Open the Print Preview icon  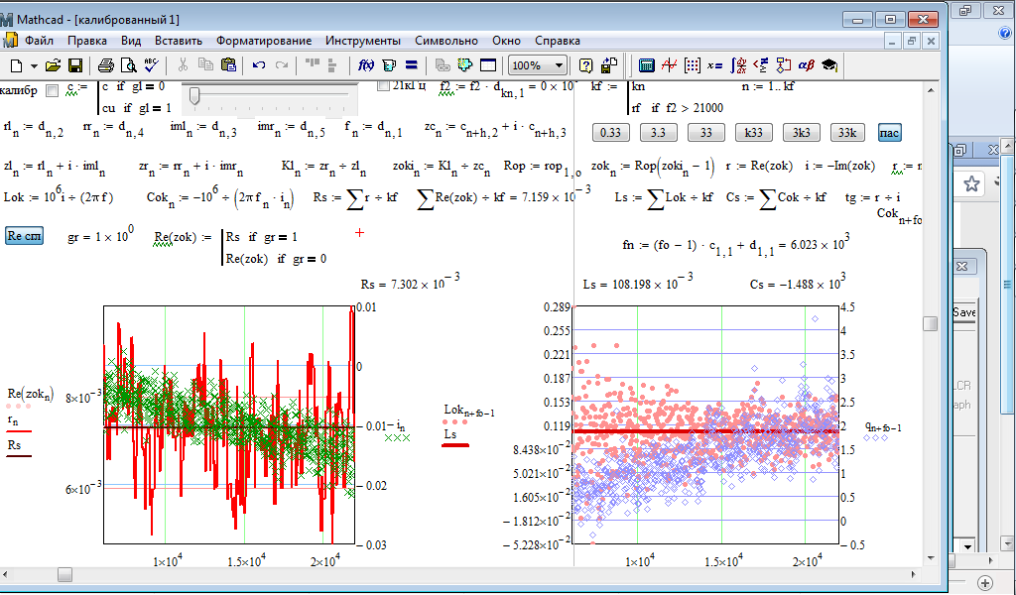(x=129, y=65)
